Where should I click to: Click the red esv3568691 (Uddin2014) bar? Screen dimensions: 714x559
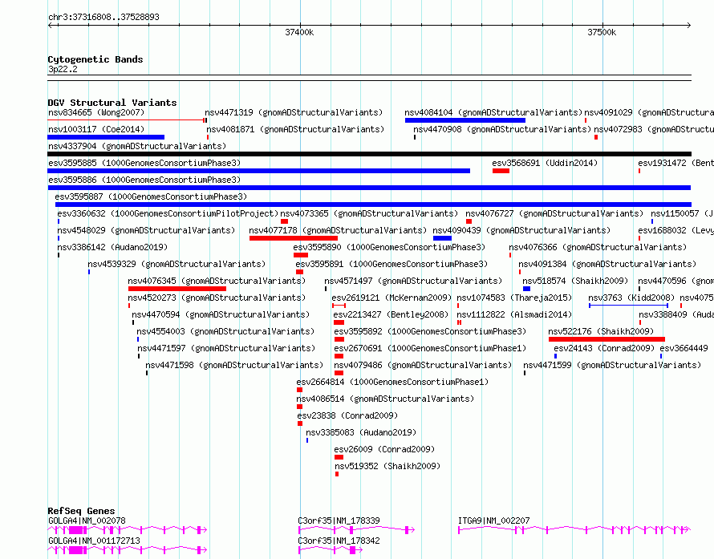[501, 171]
